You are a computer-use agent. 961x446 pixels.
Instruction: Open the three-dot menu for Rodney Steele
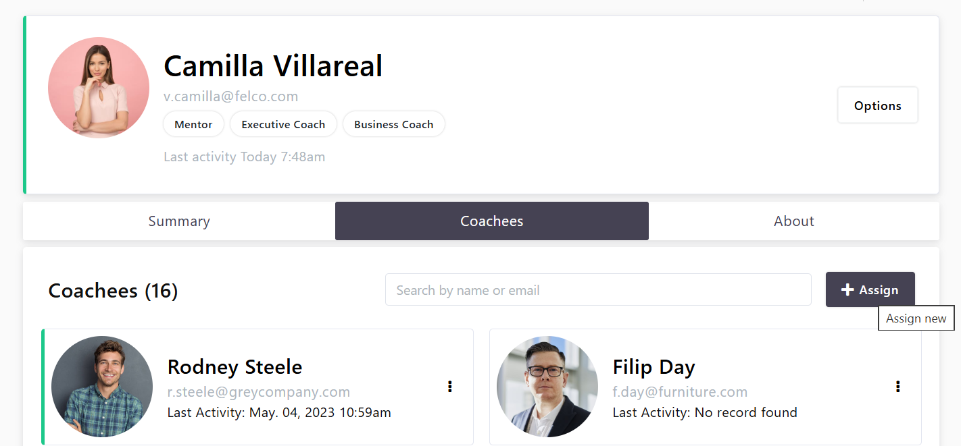point(450,387)
